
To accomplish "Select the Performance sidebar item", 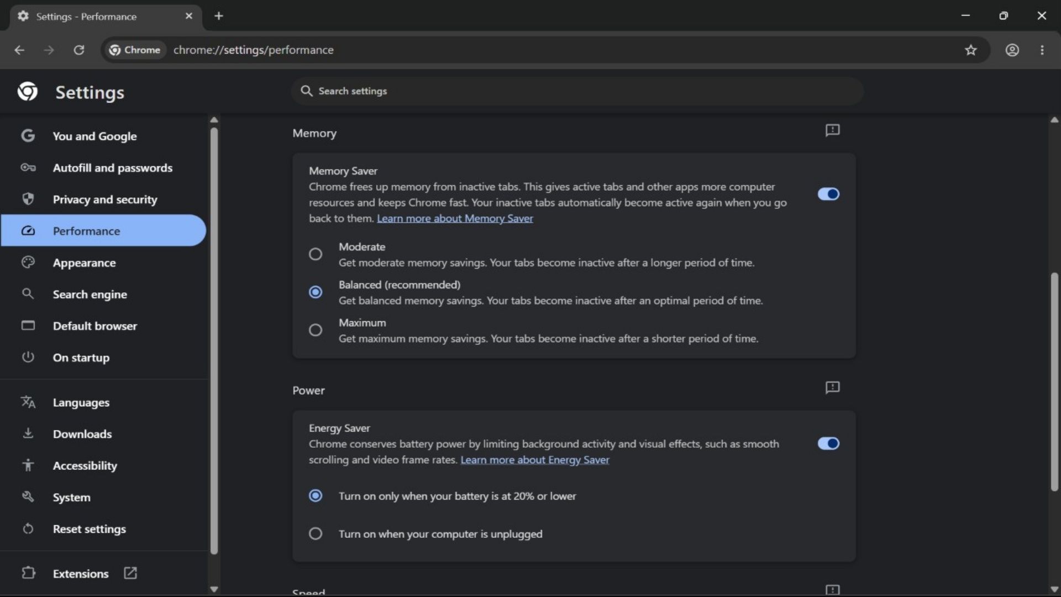I will (103, 231).
